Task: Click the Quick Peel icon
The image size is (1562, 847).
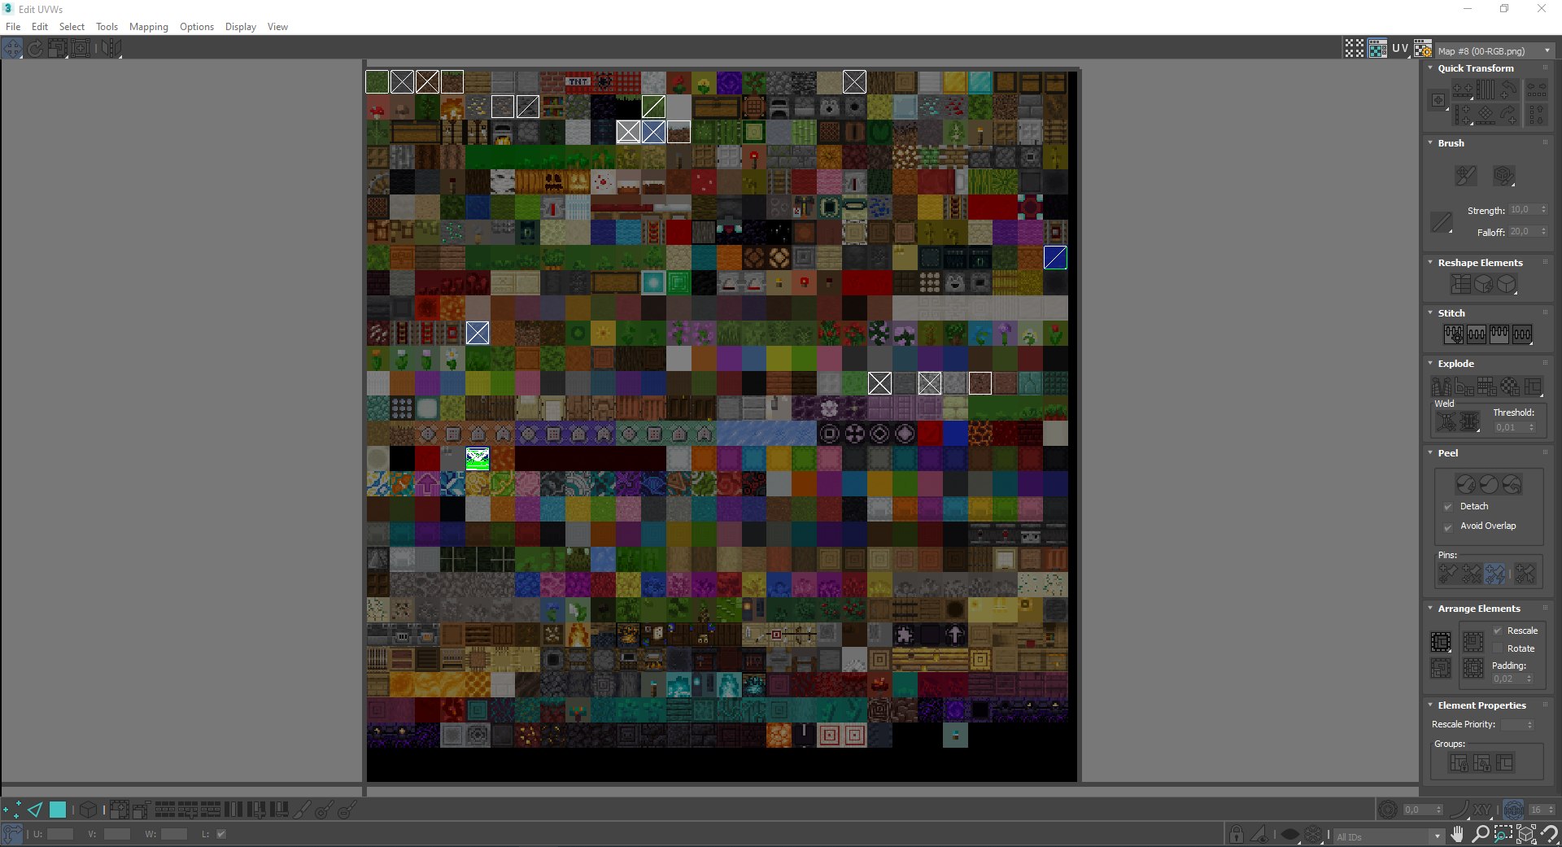Action: pos(1465,484)
